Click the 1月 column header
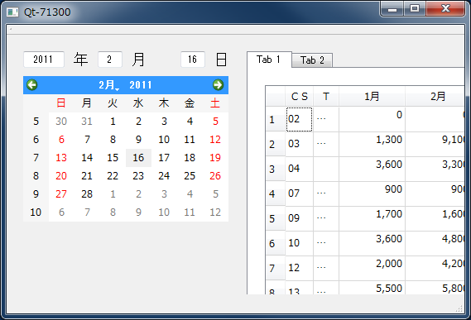 (372, 97)
